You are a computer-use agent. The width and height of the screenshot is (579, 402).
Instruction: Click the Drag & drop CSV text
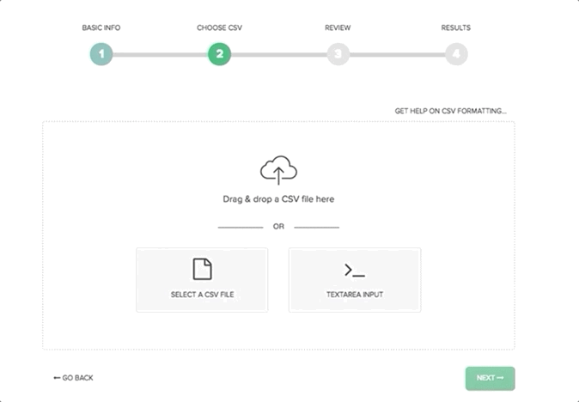tap(278, 199)
